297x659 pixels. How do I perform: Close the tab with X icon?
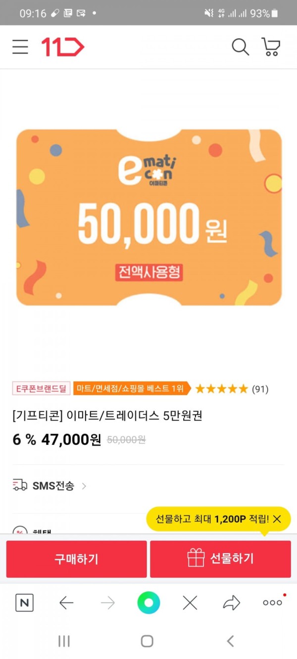point(190,602)
